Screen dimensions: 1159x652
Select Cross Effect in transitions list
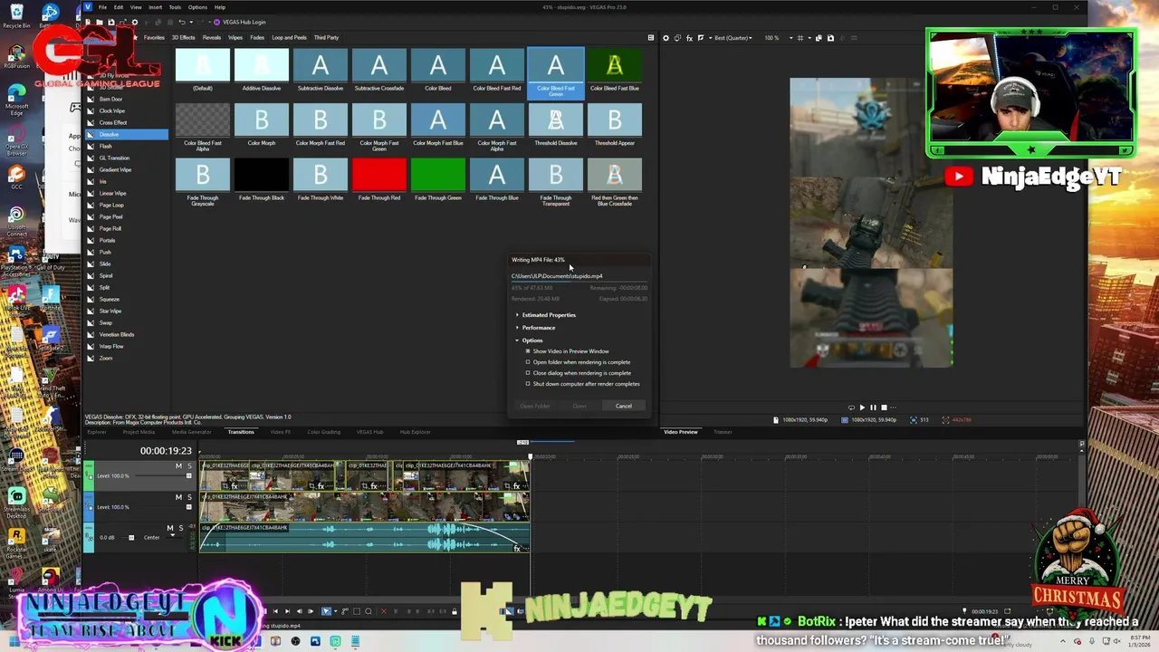[113, 122]
